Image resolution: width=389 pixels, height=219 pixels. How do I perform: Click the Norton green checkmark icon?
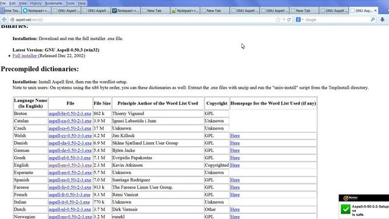(x=345, y=209)
